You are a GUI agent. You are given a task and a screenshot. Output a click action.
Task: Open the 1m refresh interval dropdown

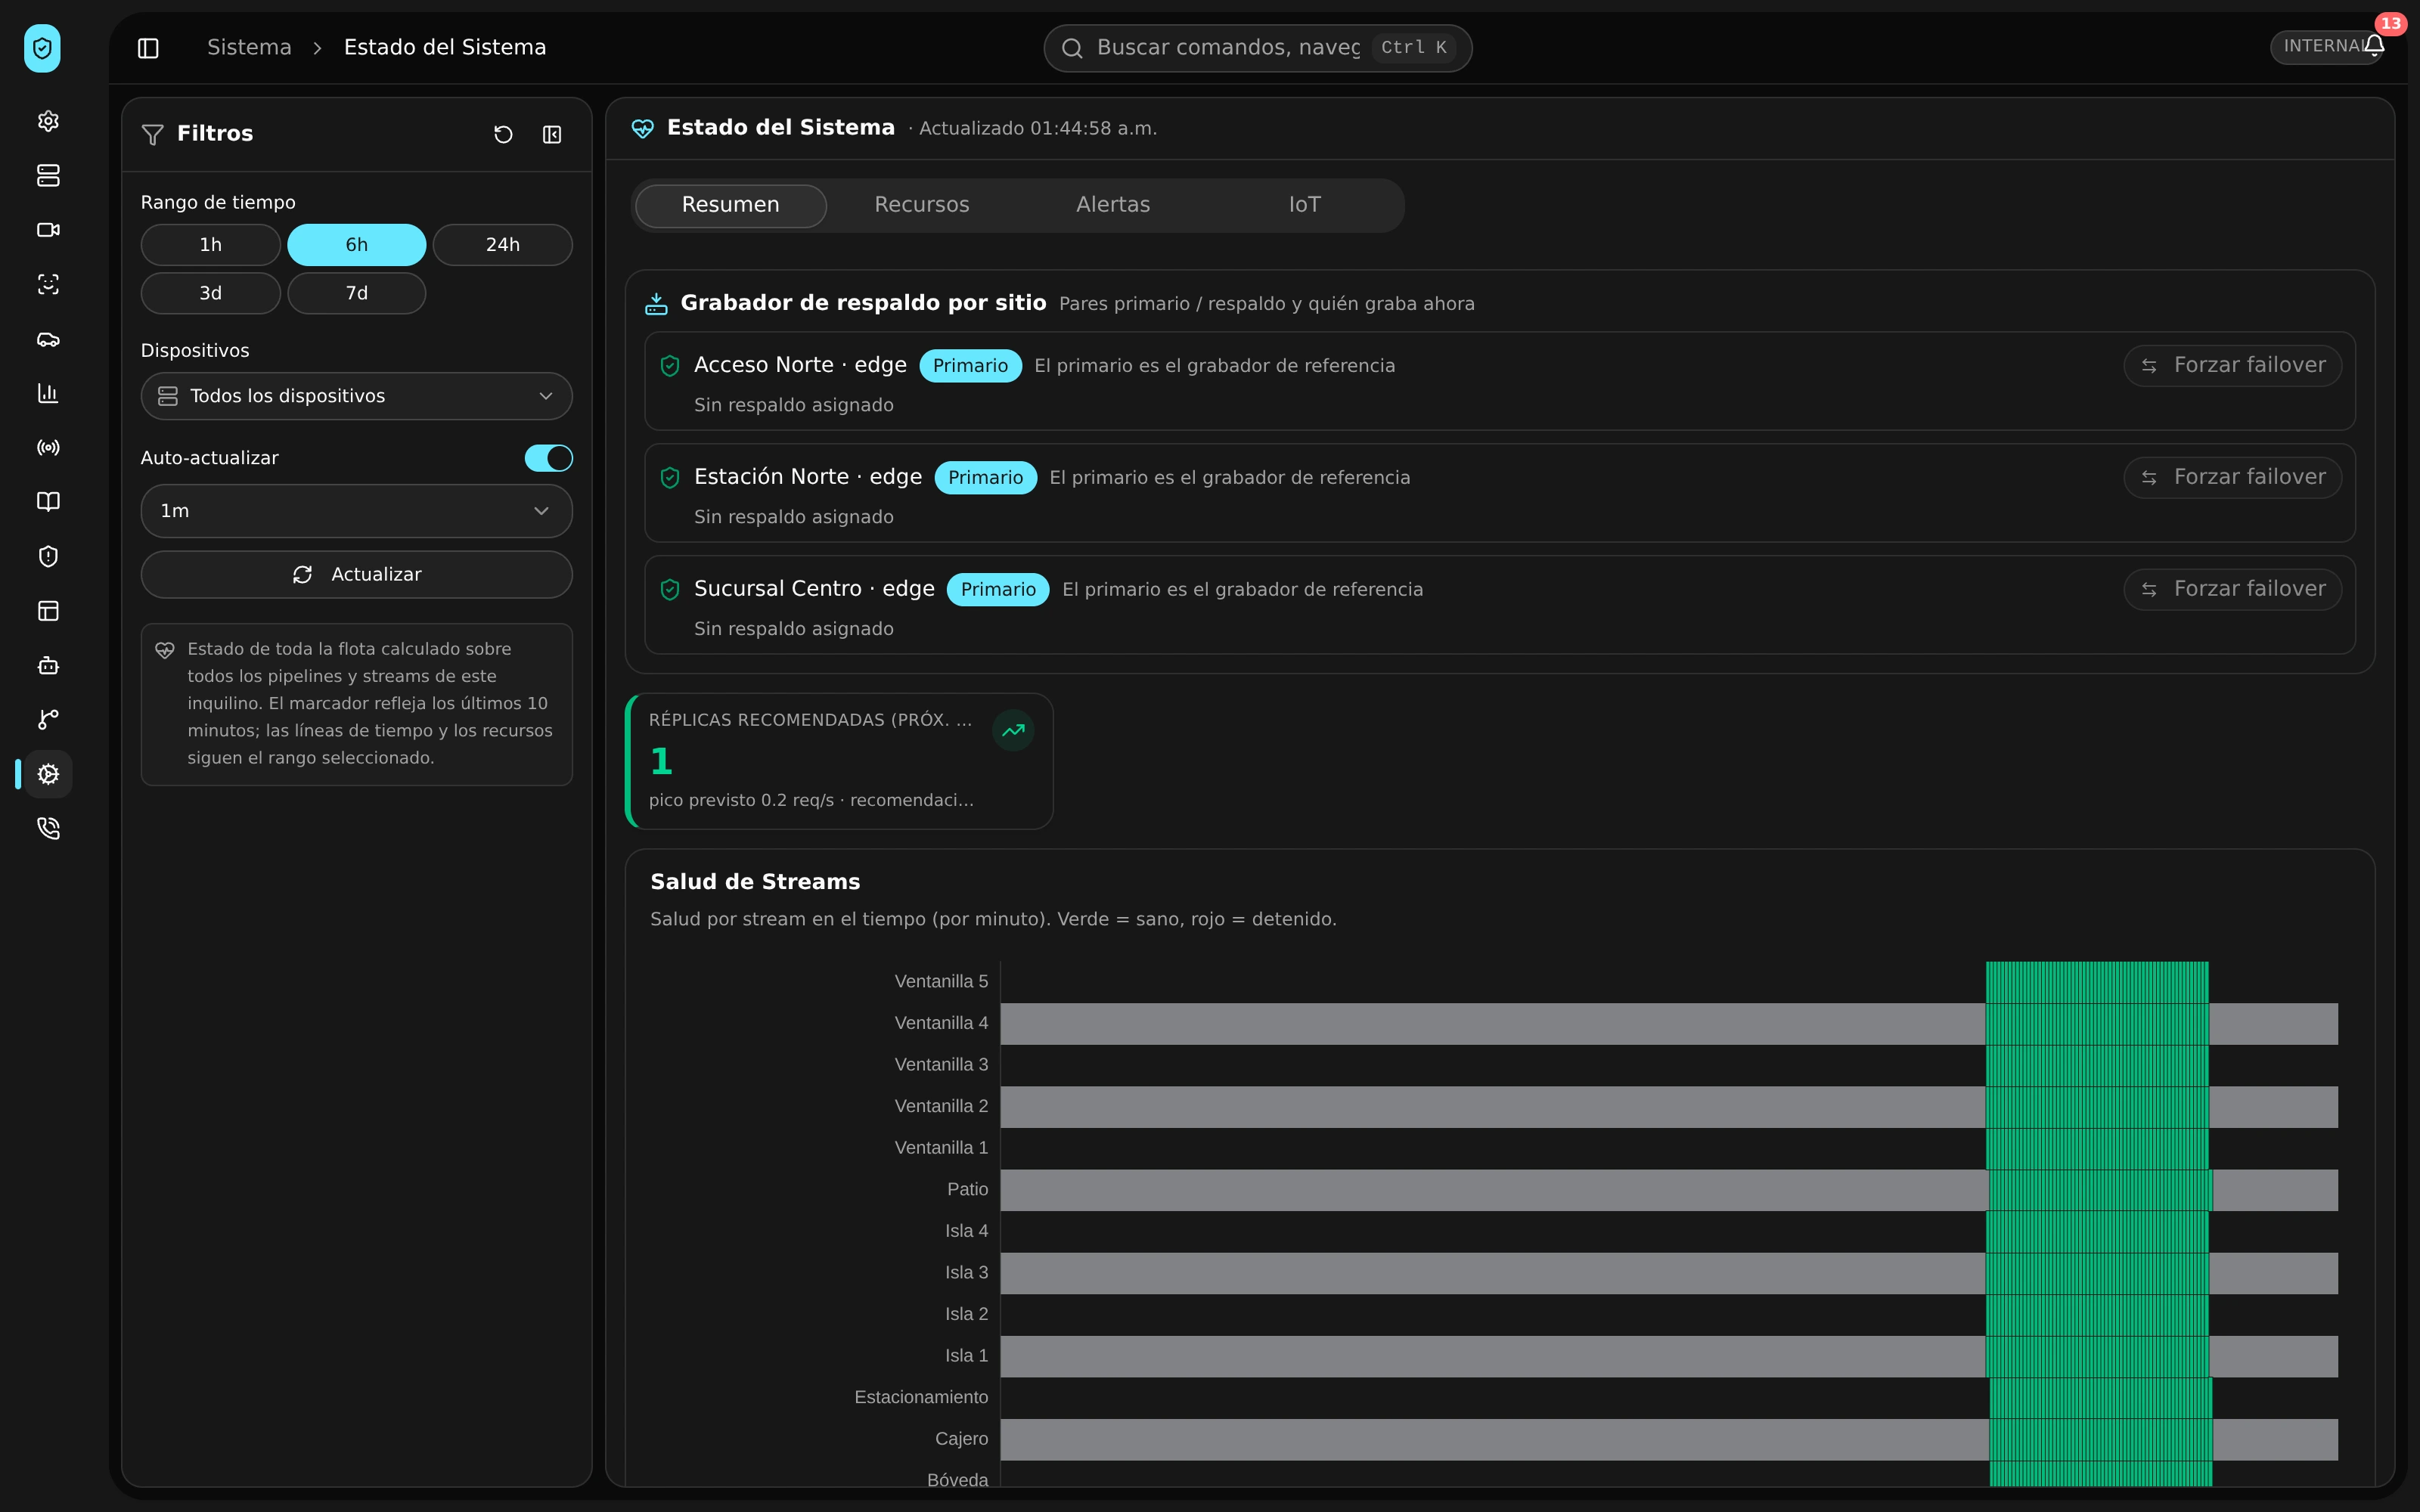click(x=357, y=511)
